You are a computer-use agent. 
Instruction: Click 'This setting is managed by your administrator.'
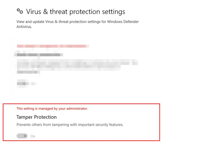point(52,109)
